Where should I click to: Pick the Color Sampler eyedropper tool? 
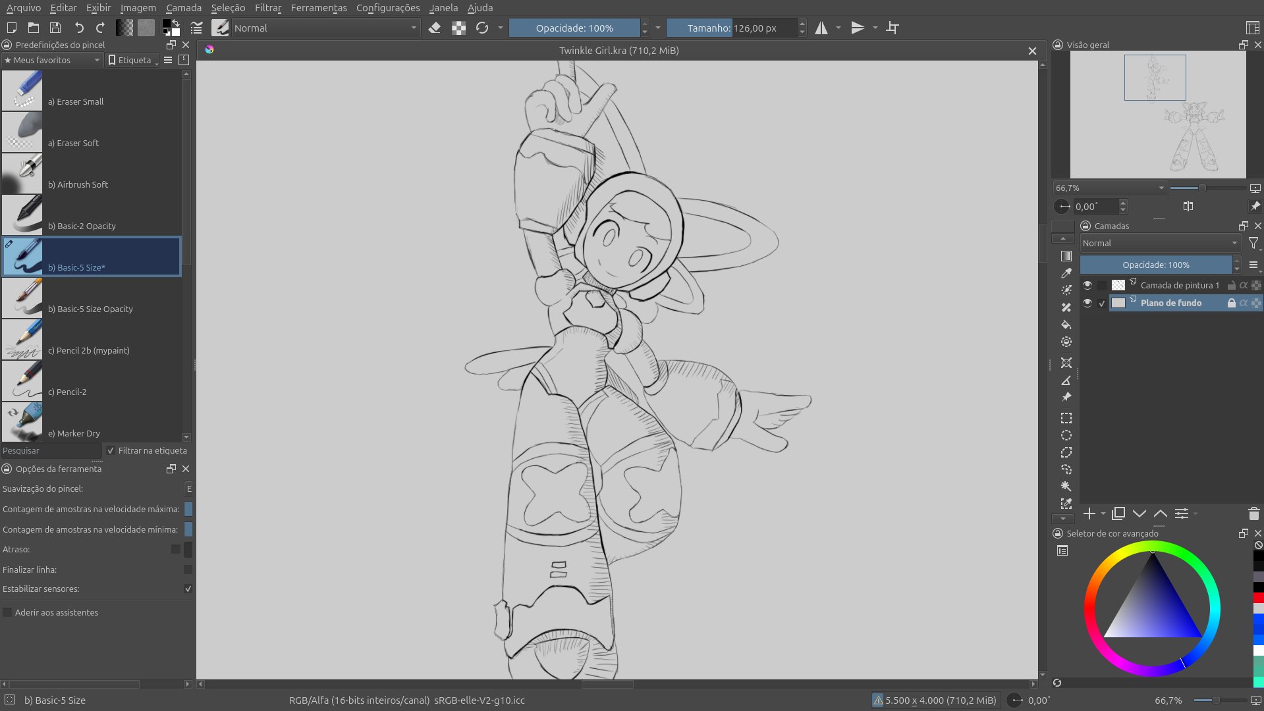tap(1066, 273)
